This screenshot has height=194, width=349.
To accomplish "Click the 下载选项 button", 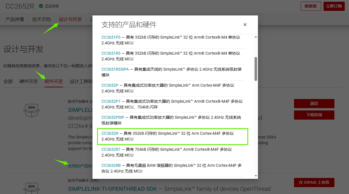I will 314,115.
